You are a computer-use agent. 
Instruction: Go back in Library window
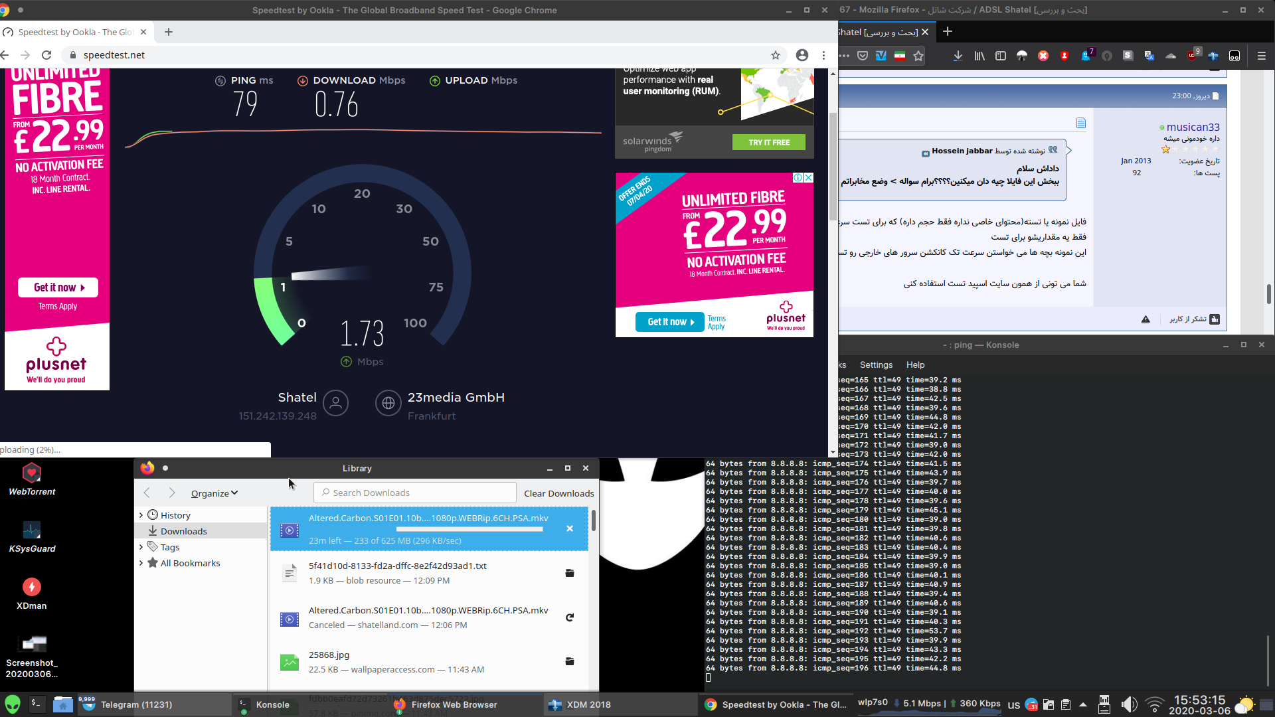pyautogui.click(x=147, y=493)
